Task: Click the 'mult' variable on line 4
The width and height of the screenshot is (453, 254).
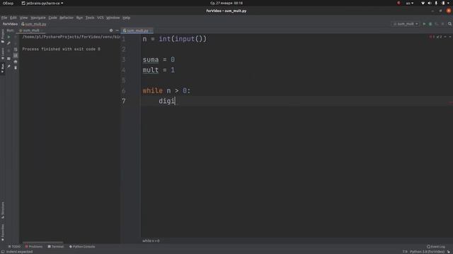Action: click(x=151, y=70)
